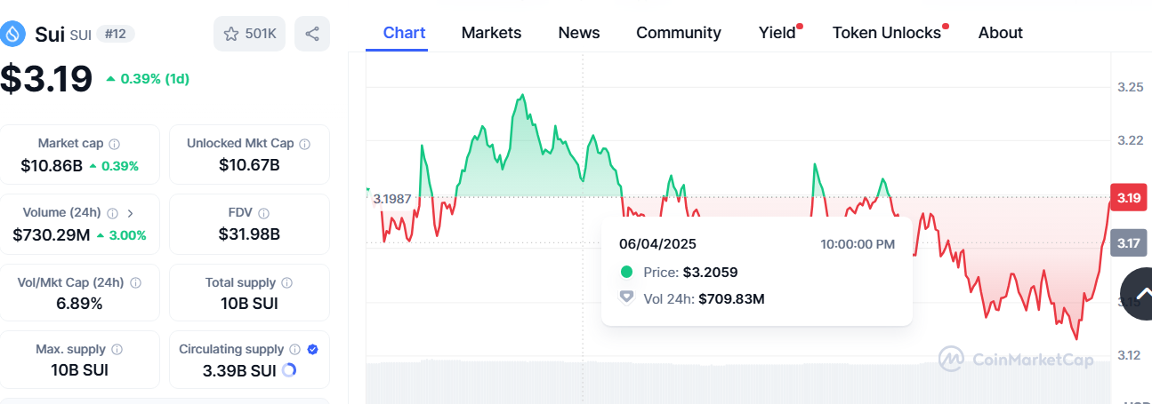The width and height of the screenshot is (1152, 404).
Task: Click the $31.98B FDV value
Action: tap(249, 234)
